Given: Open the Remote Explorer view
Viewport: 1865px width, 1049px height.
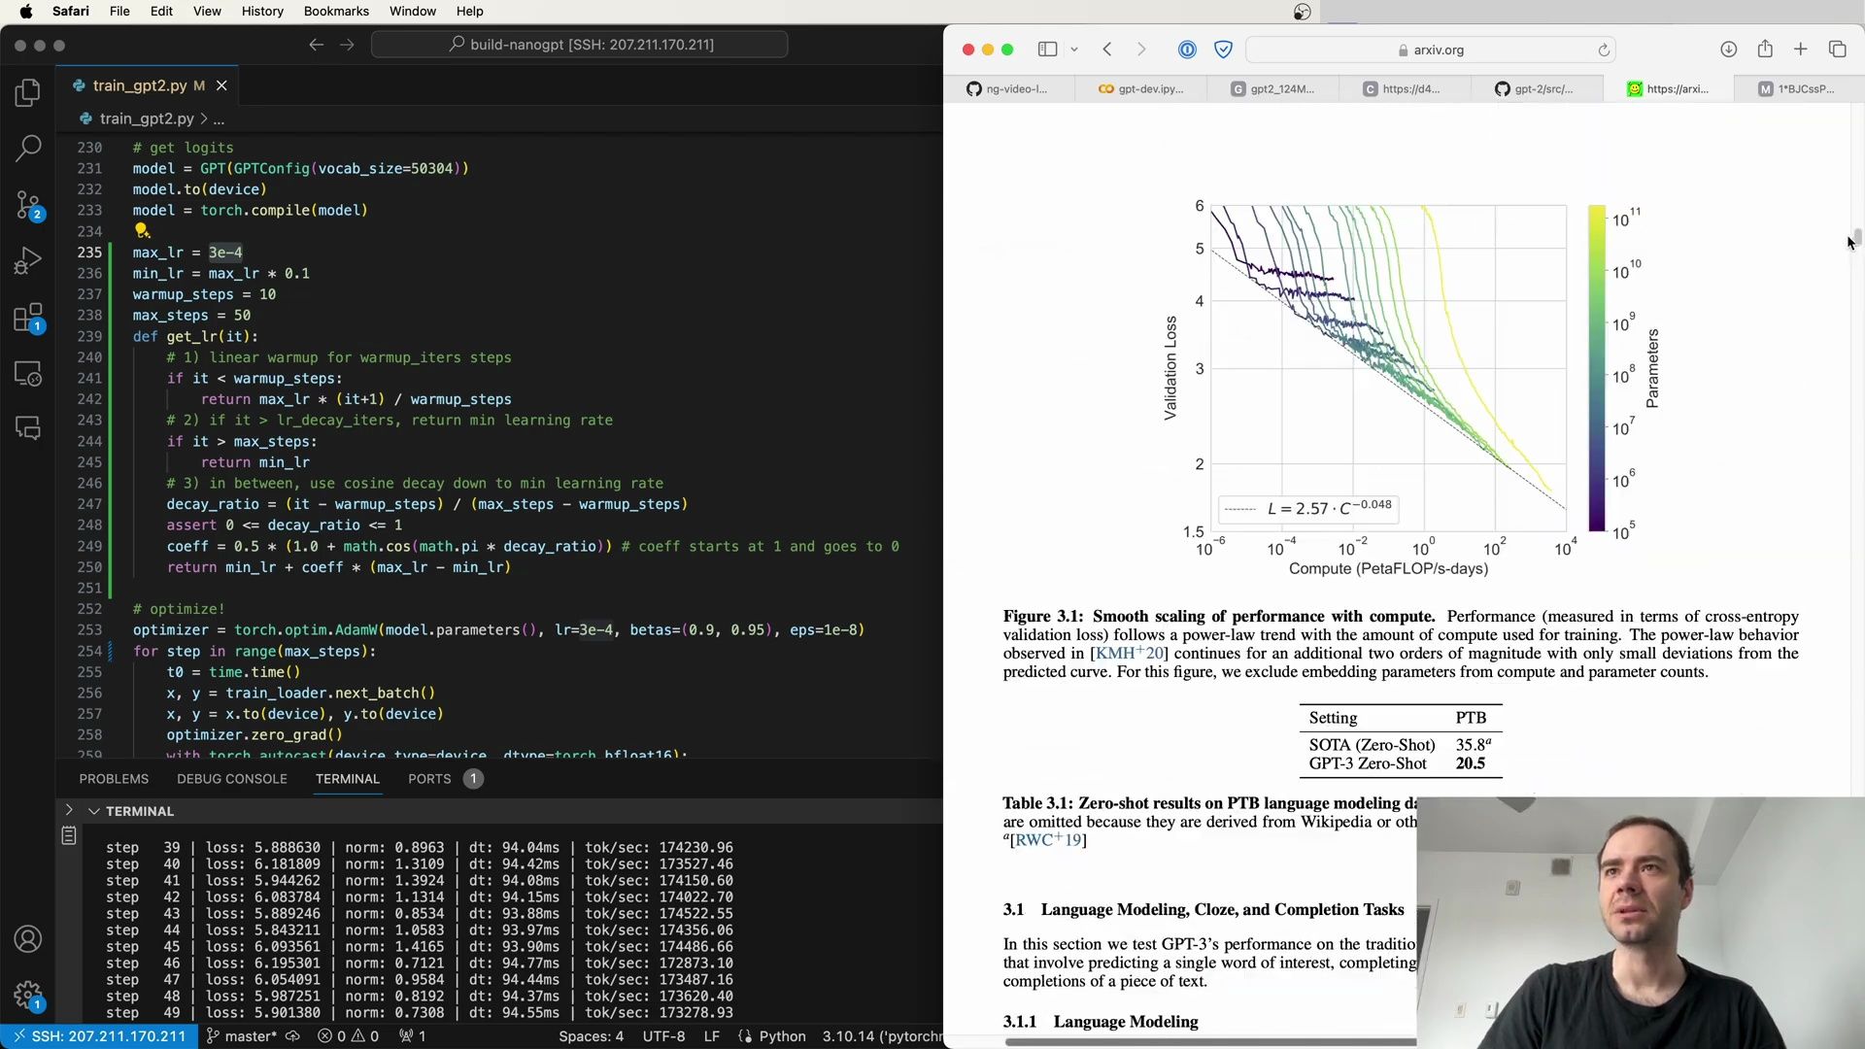Looking at the screenshot, I should click(x=28, y=374).
